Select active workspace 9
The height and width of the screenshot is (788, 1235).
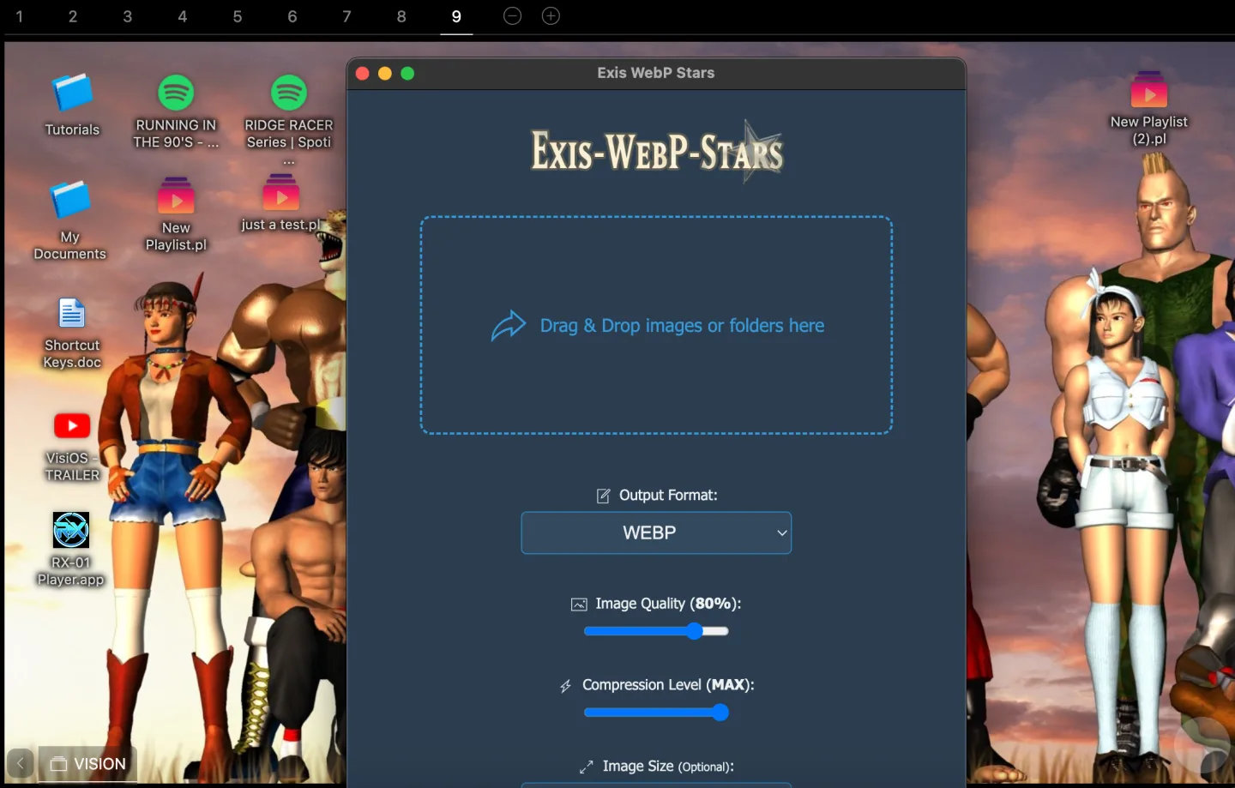coord(456,17)
